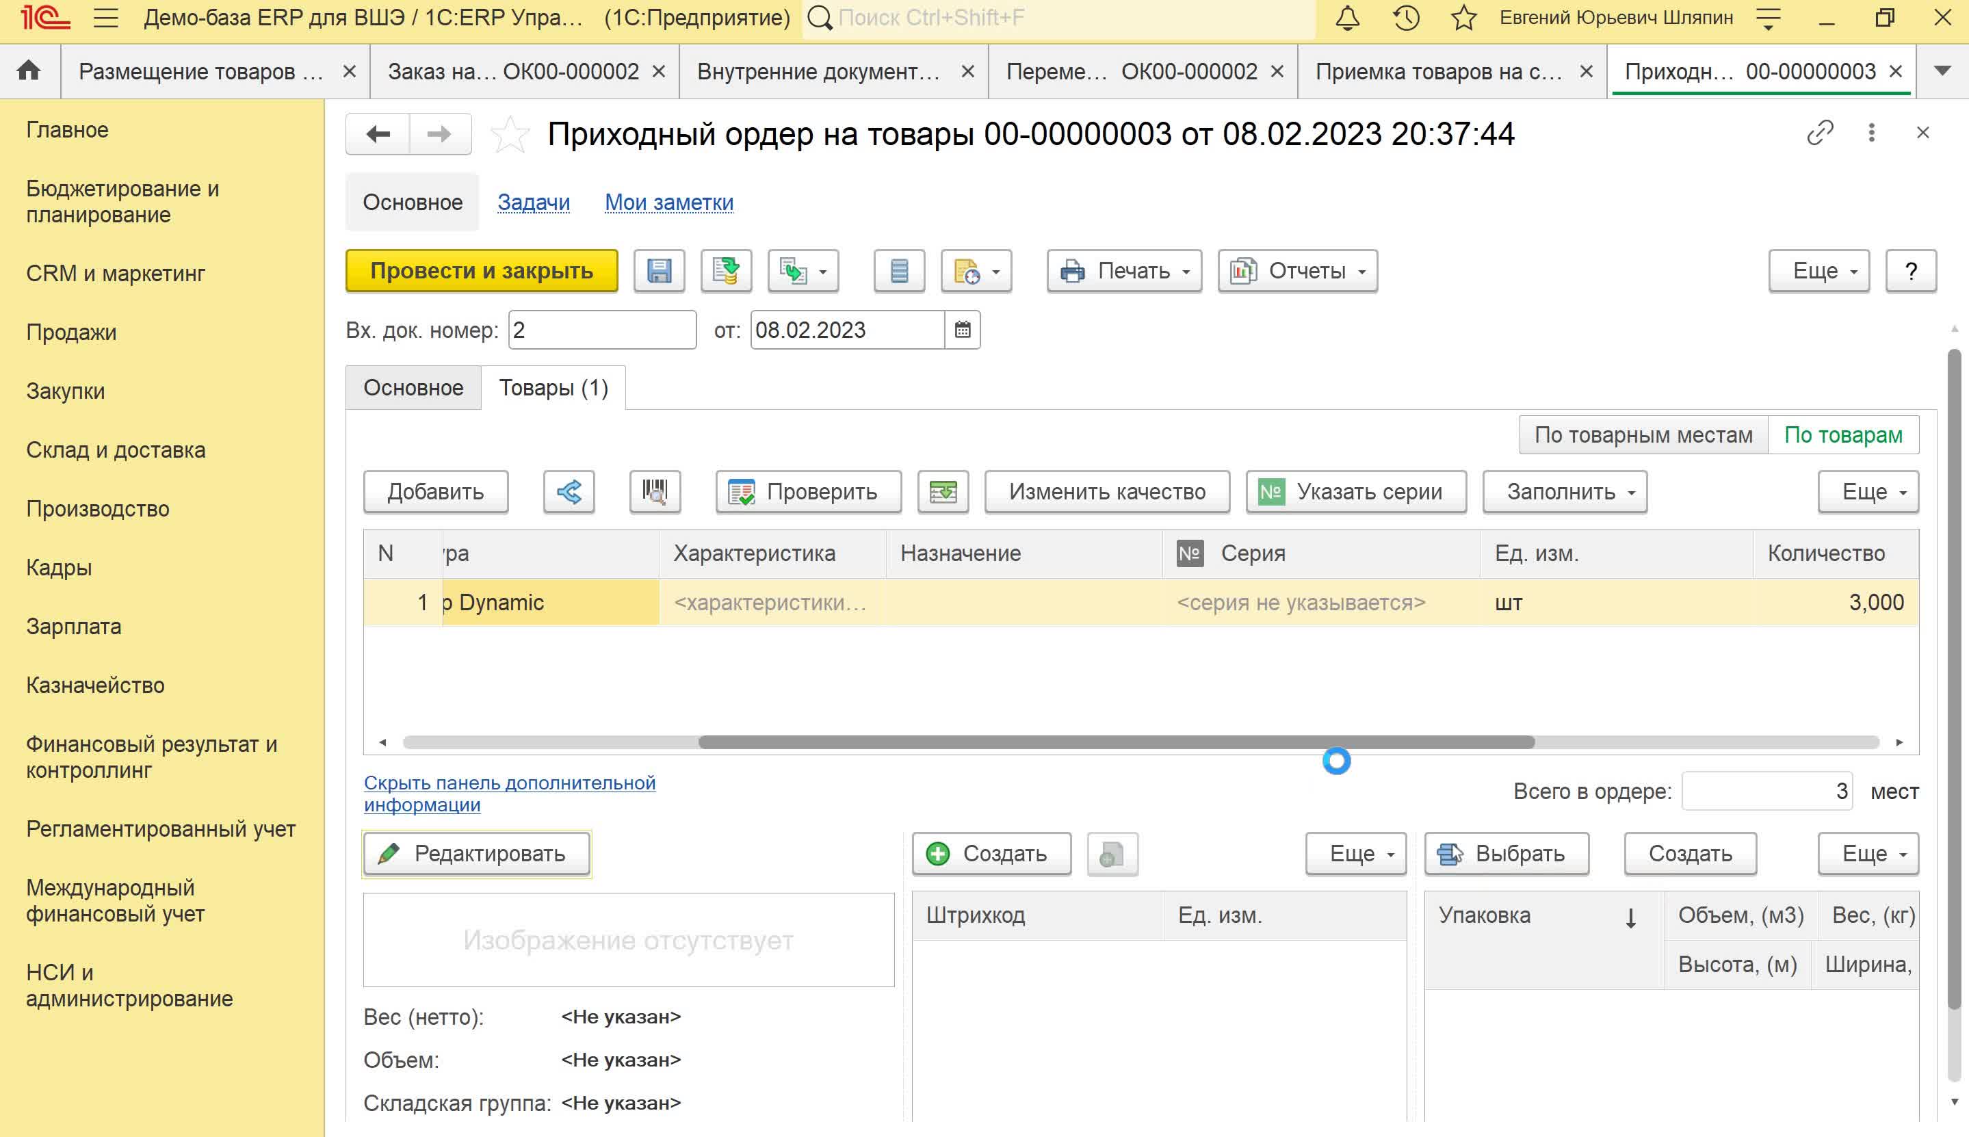Click Указать серии button
The height and width of the screenshot is (1137, 1969).
[x=1356, y=492]
